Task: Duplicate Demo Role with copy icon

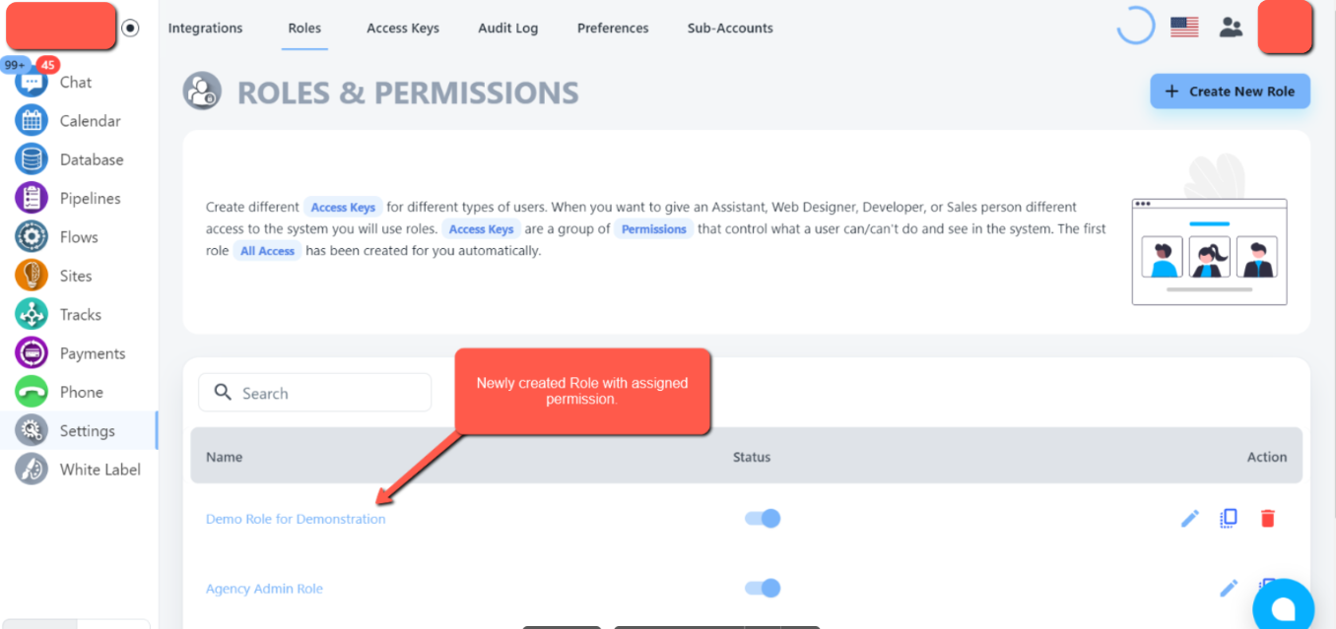Action: pos(1229,519)
